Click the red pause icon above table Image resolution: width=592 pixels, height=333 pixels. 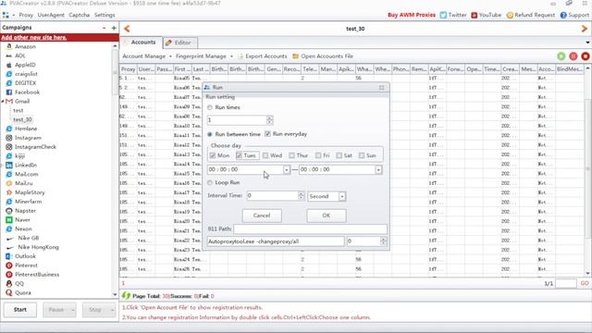point(573,56)
